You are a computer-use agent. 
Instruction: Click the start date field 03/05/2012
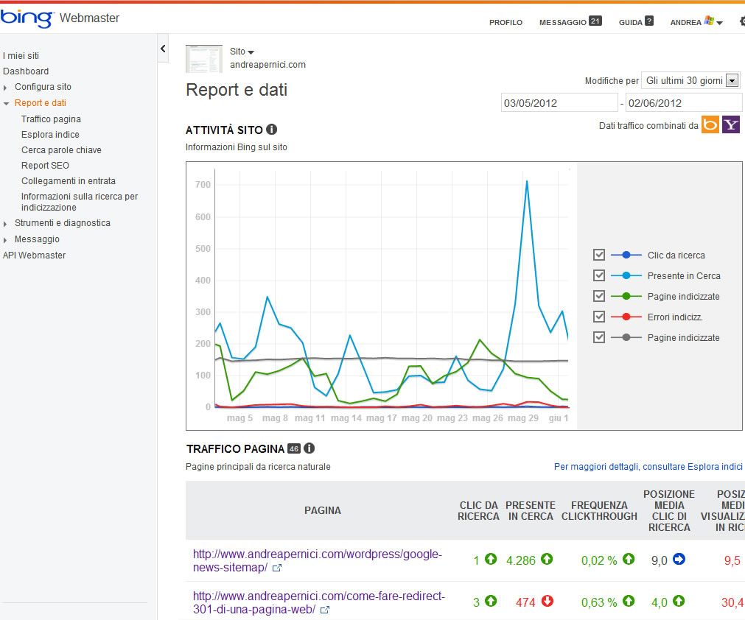[x=559, y=103]
